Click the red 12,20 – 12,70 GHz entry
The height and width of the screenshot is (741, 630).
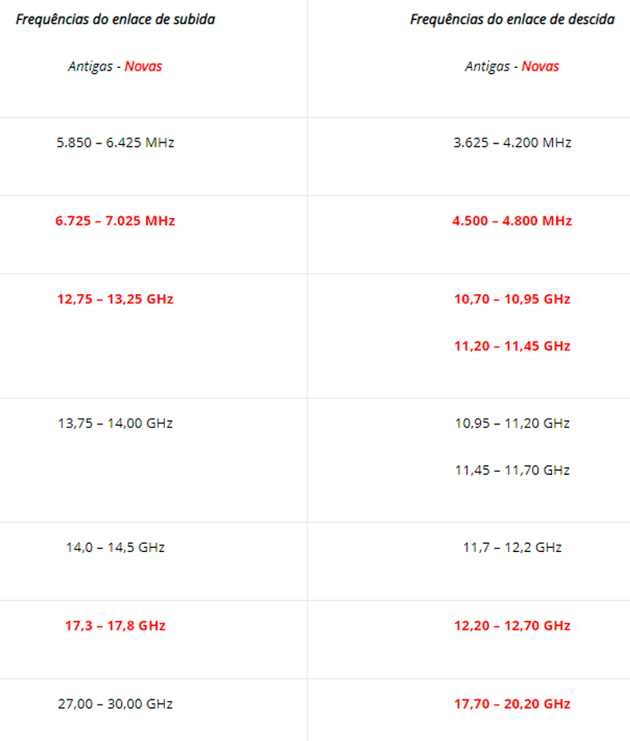point(512,625)
